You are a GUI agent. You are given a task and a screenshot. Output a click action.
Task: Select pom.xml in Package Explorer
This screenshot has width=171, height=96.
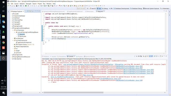pyautogui.click(x=18, y=53)
